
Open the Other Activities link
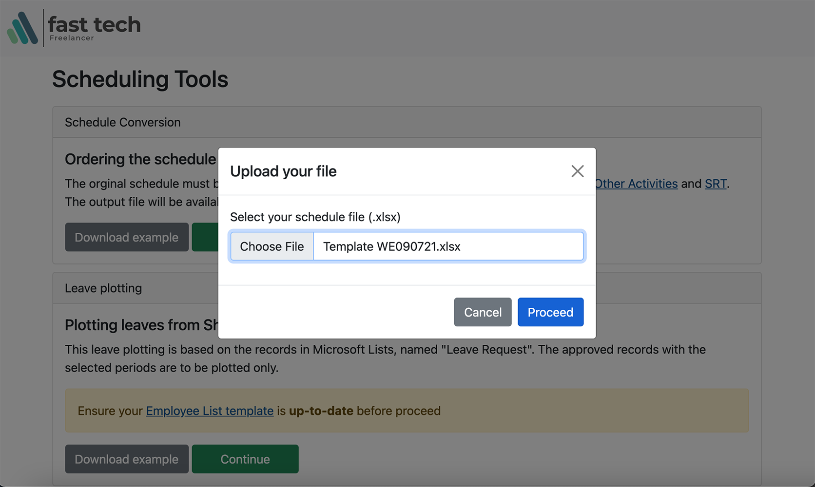(x=636, y=184)
